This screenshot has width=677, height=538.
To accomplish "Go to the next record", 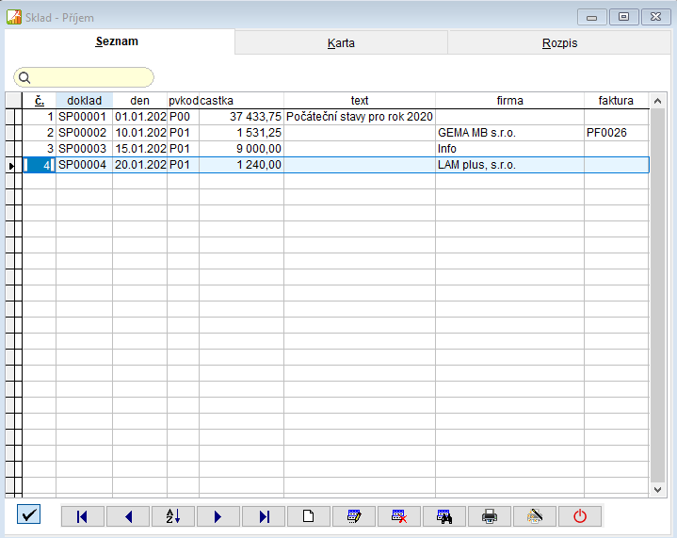I will 218,516.
